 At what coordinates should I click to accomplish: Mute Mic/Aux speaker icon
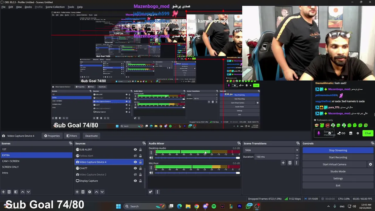click(151, 173)
